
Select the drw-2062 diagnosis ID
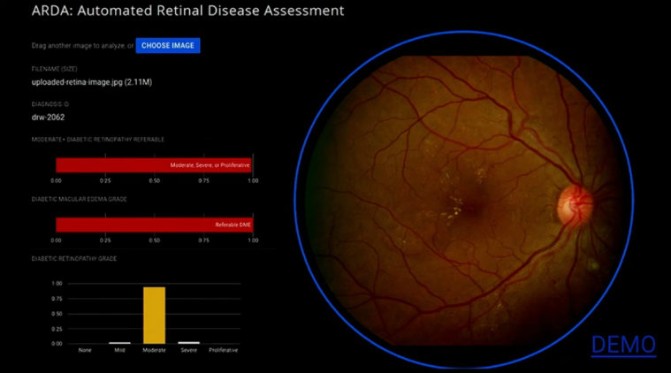[48, 117]
